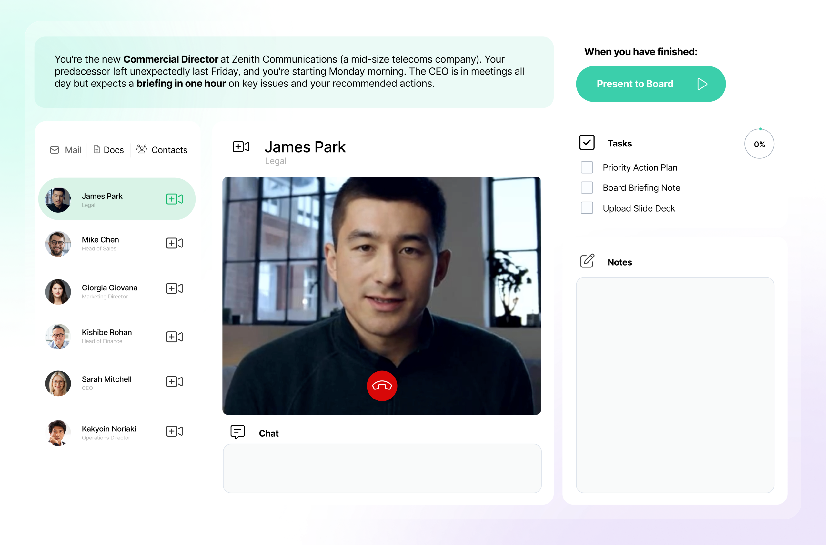The width and height of the screenshot is (826, 545).
Task: End the call with red hang-up button
Action: tap(382, 386)
